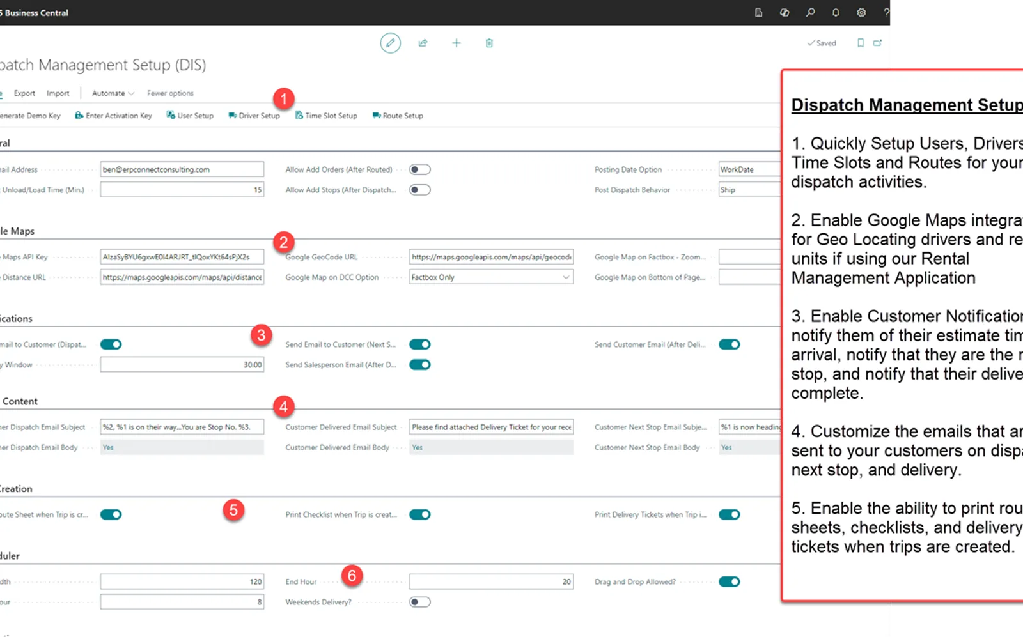Disable Send Email to Customer (Next Stop)
The height and width of the screenshot is (639, 1023).
[420, 344]
